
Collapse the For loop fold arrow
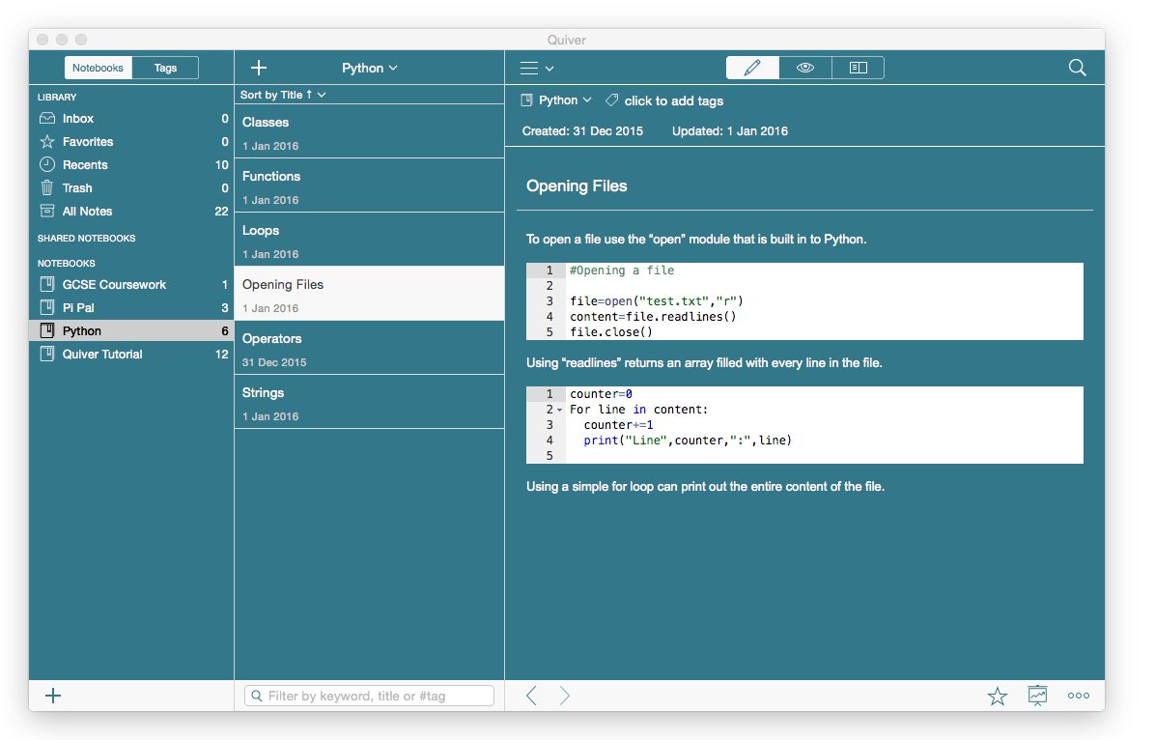560,410
